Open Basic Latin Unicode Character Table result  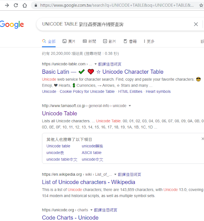coord(103,72)
